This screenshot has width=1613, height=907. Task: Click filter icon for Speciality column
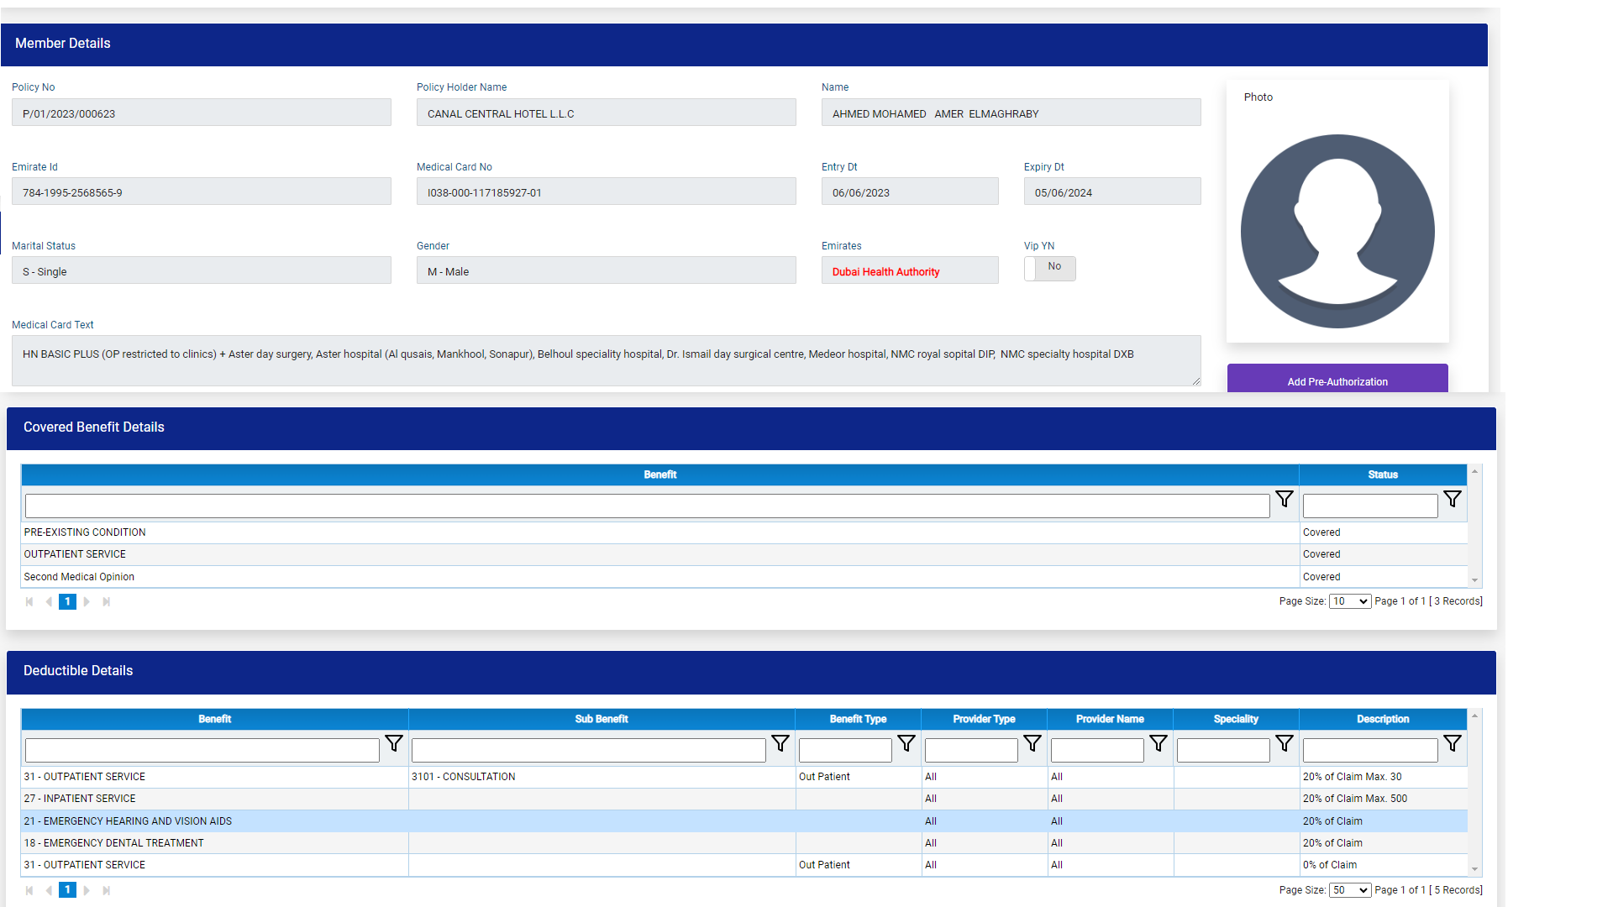tap(1284, 743)
